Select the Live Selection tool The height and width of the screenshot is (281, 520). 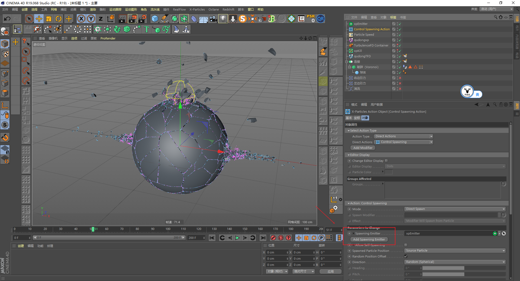[x=29, y=19]
